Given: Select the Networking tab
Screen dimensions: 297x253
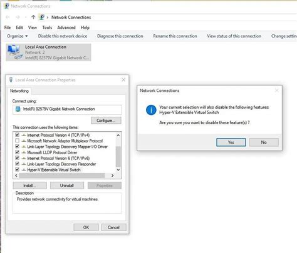Looking at the screenshot, I should click(19, 91).
